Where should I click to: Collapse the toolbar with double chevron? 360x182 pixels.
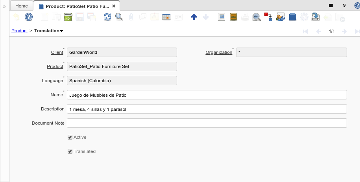344,6
